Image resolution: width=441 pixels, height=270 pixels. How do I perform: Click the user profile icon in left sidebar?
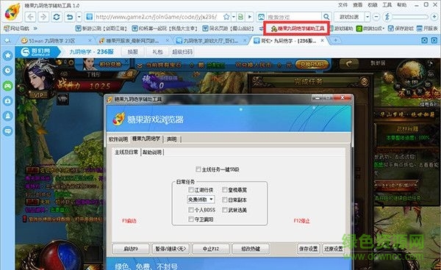[7, 116]
